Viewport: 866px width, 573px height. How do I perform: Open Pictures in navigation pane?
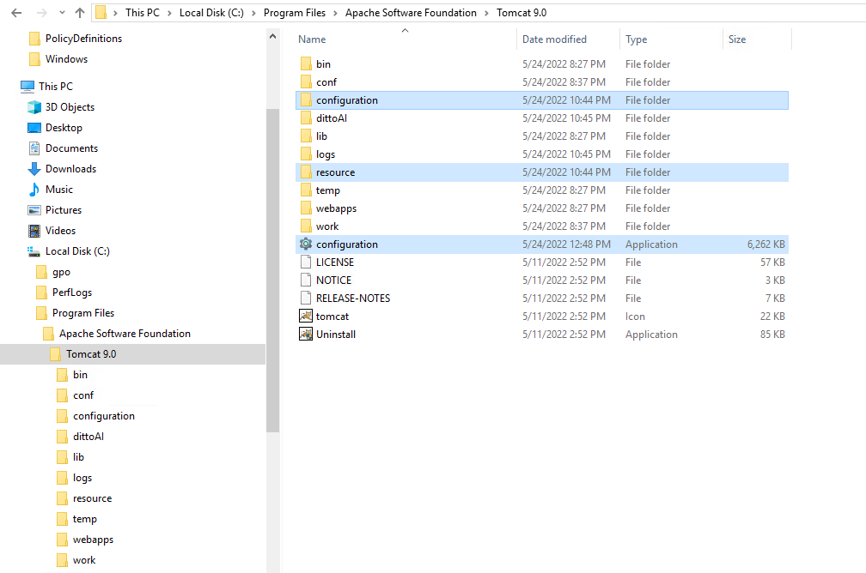click(64, 210)
